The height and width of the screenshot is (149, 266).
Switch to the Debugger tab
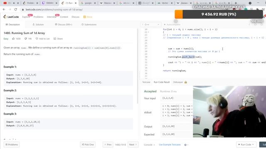(x=178, y=82)
